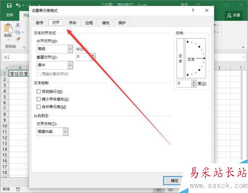Open the clipboard group dialog launcher

[24, 47]
